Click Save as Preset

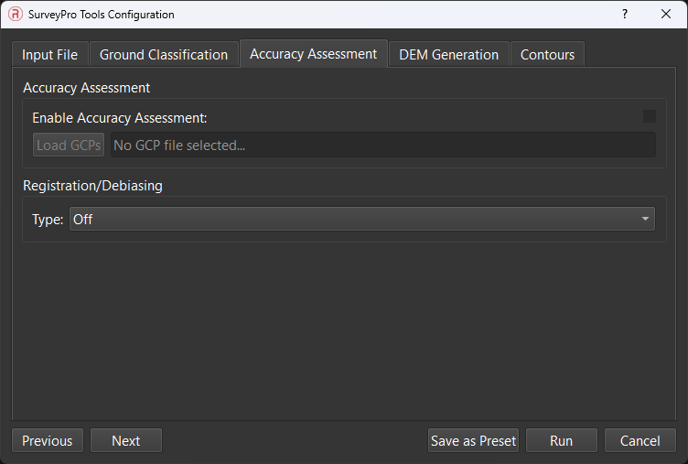(473, 441)
